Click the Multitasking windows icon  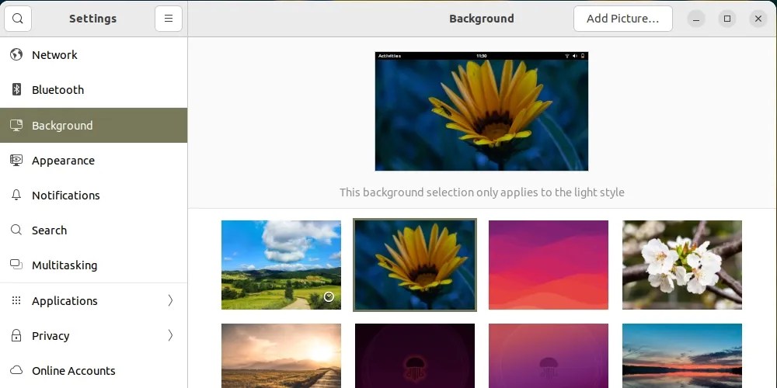click(16, 265)
